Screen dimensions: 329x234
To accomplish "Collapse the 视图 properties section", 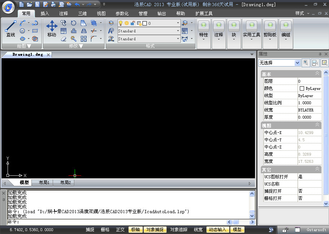I will [317, 125].
